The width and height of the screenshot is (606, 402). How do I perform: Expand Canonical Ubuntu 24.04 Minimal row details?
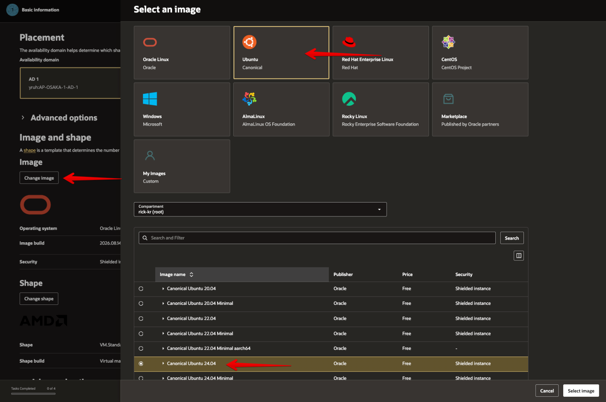pyautogui.click(x=163, y=378)
